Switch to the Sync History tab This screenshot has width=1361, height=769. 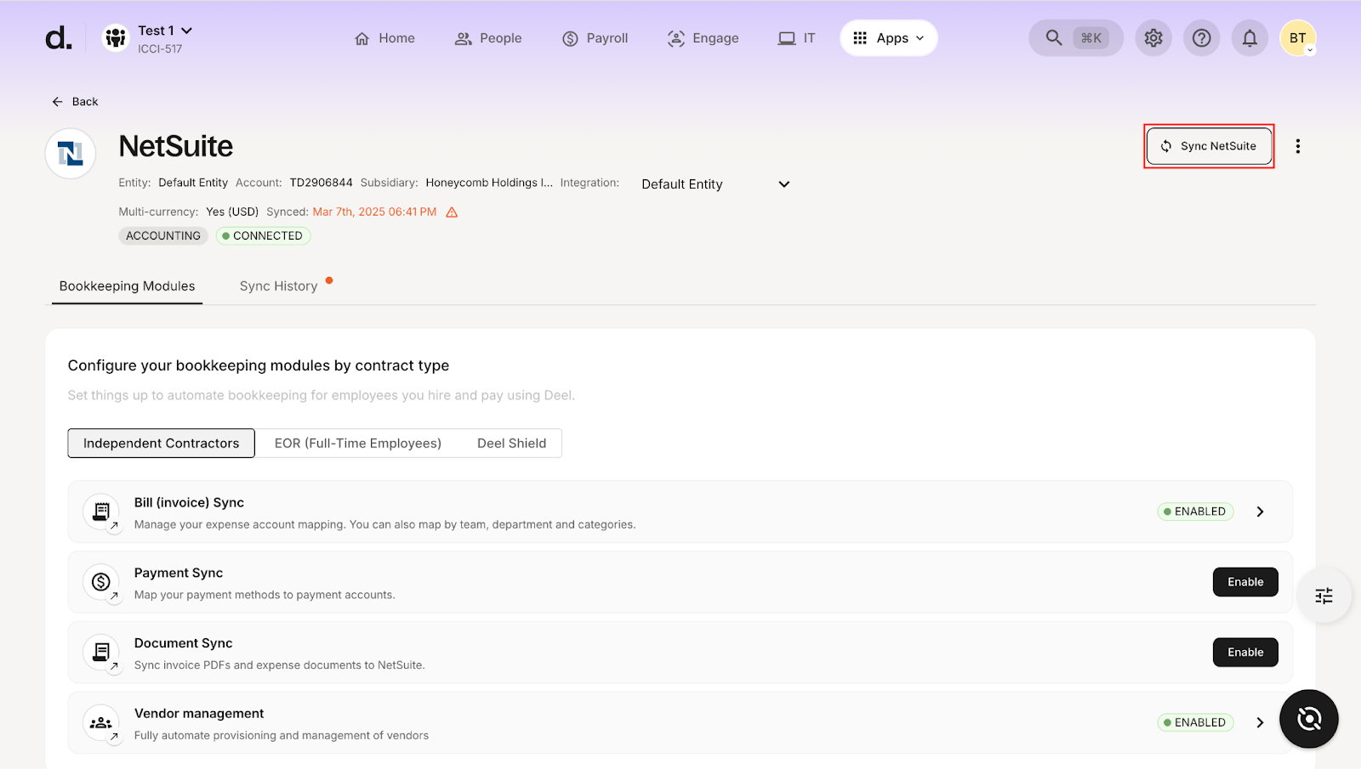279,286
